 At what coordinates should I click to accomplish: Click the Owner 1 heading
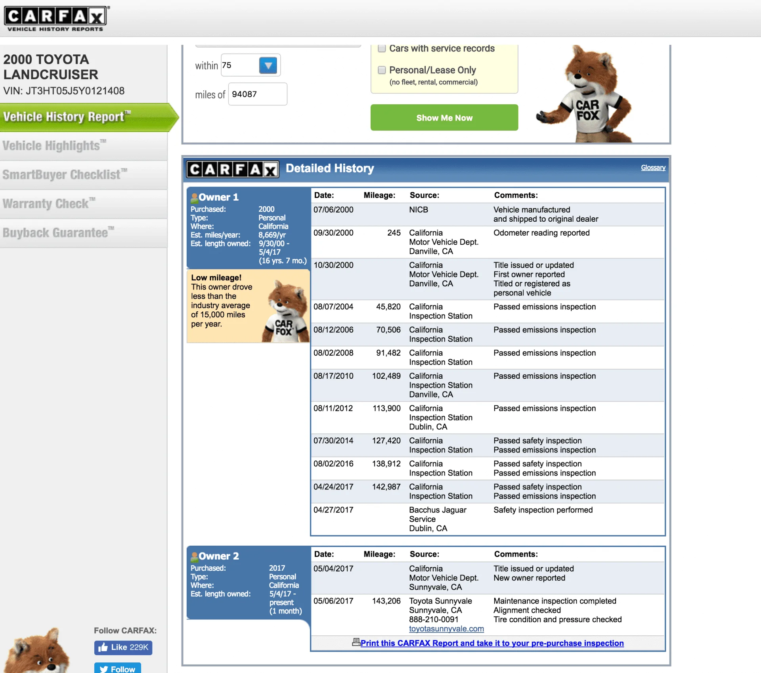click(x=218, y=197)
